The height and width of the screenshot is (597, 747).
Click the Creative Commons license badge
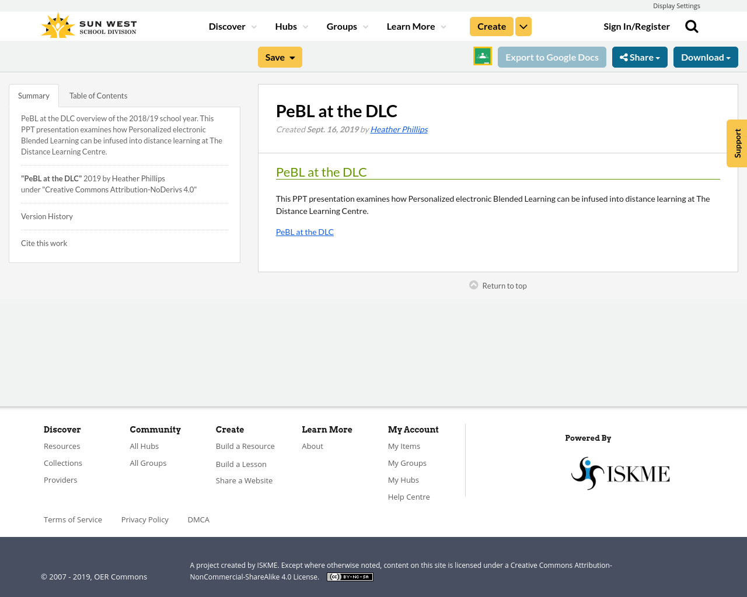point(350,576)
